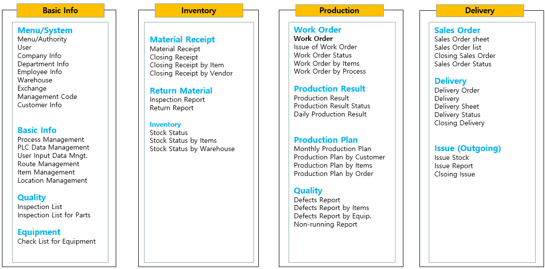545x269 pixels.
Task: Open the Basic Info module tab
Action: tap(60, 10)
